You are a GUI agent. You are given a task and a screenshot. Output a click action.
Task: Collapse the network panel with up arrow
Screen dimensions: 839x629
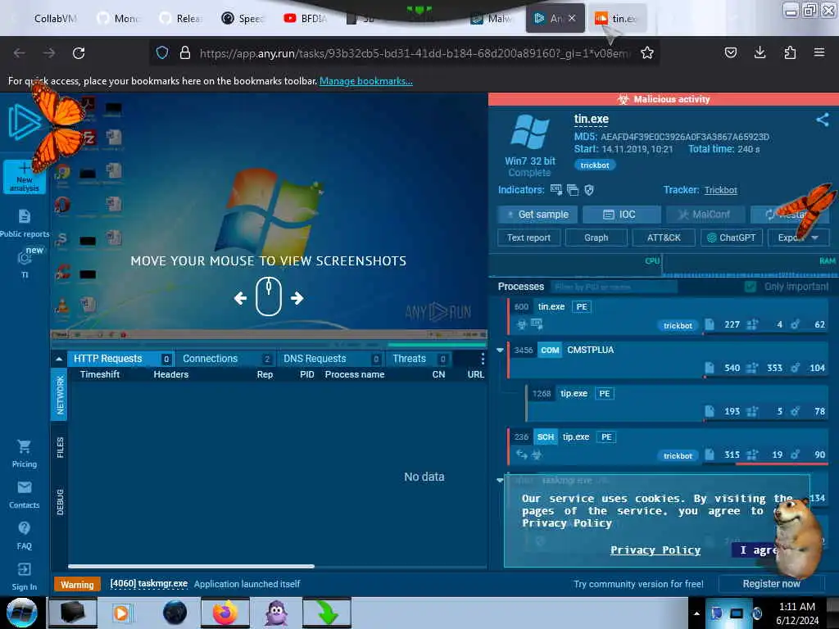tap(59, 359)
